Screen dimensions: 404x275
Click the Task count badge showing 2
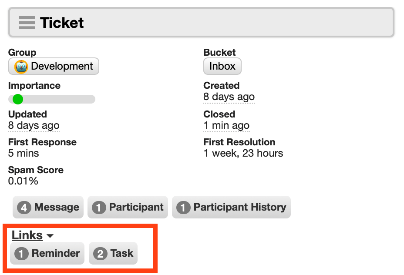tap(100, 253)
